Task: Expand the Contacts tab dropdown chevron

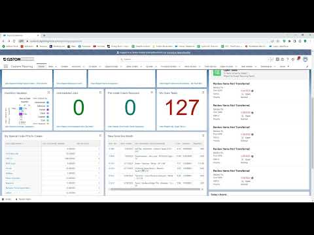Action: (100, 67)
